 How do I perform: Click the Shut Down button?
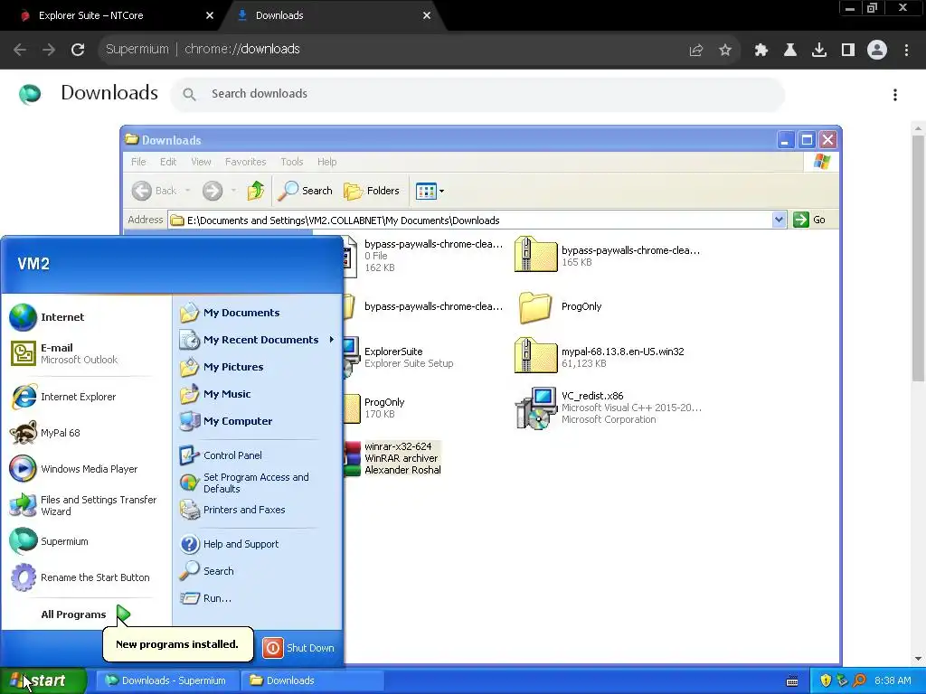point(298,647)
